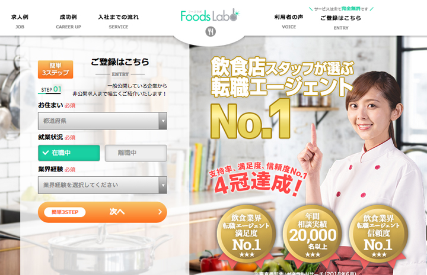Viewport: 427px width, 275px height.
Task: Click the ご登録はこちら ENTRY header link
Action: [341, 22]
